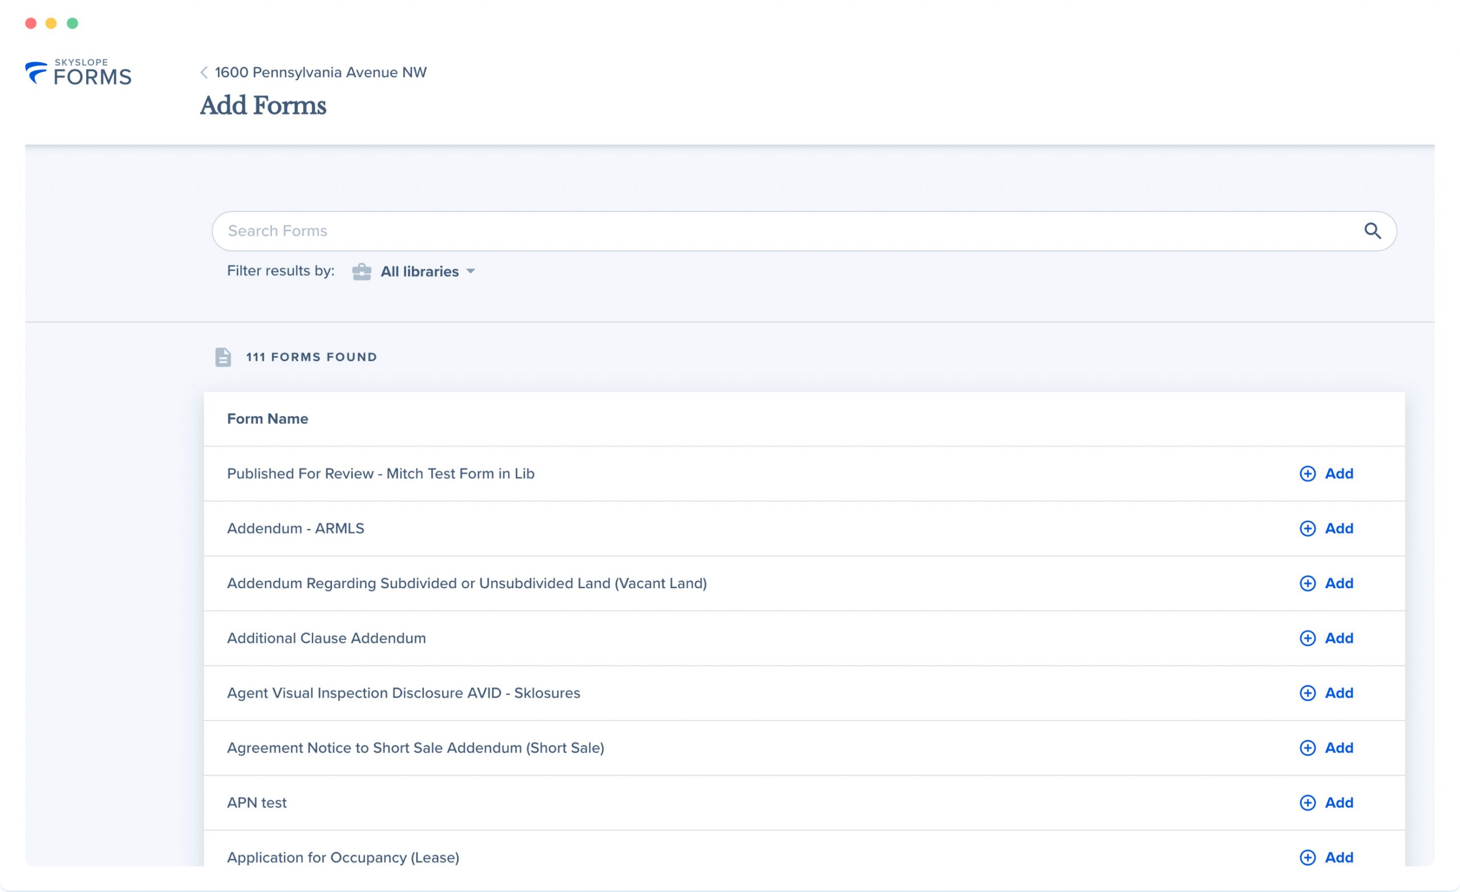Image resolution: width=1460 pixels, height=892 pixels.
Task: Select the Application for Occupancy (Lease) row
Action: [343, 857]
